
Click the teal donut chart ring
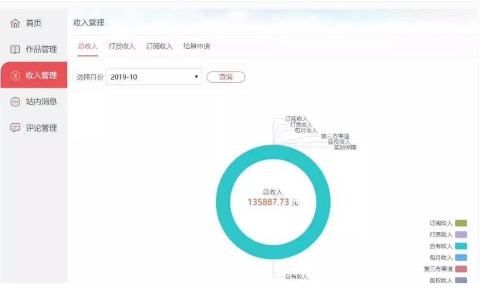click(223, 202)
